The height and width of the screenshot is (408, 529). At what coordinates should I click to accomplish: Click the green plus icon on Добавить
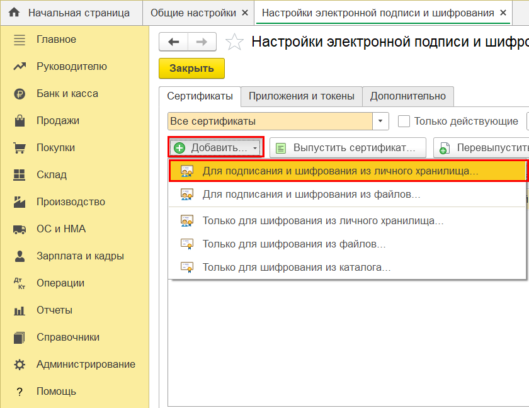pyautogui.click(x=179, y=148)
